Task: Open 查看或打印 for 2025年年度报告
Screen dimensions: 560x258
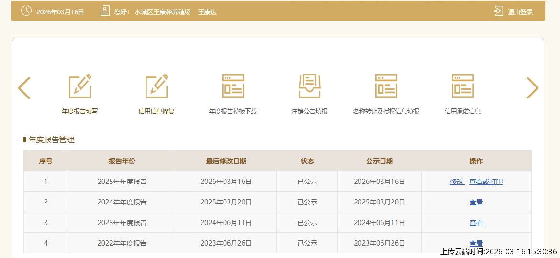Action: click(486, 182)
